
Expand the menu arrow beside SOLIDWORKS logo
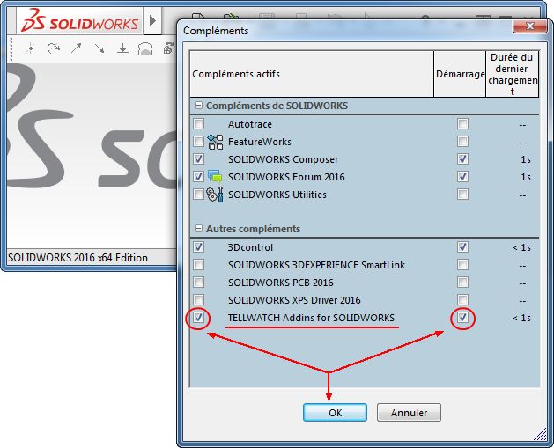coord(152,19)
